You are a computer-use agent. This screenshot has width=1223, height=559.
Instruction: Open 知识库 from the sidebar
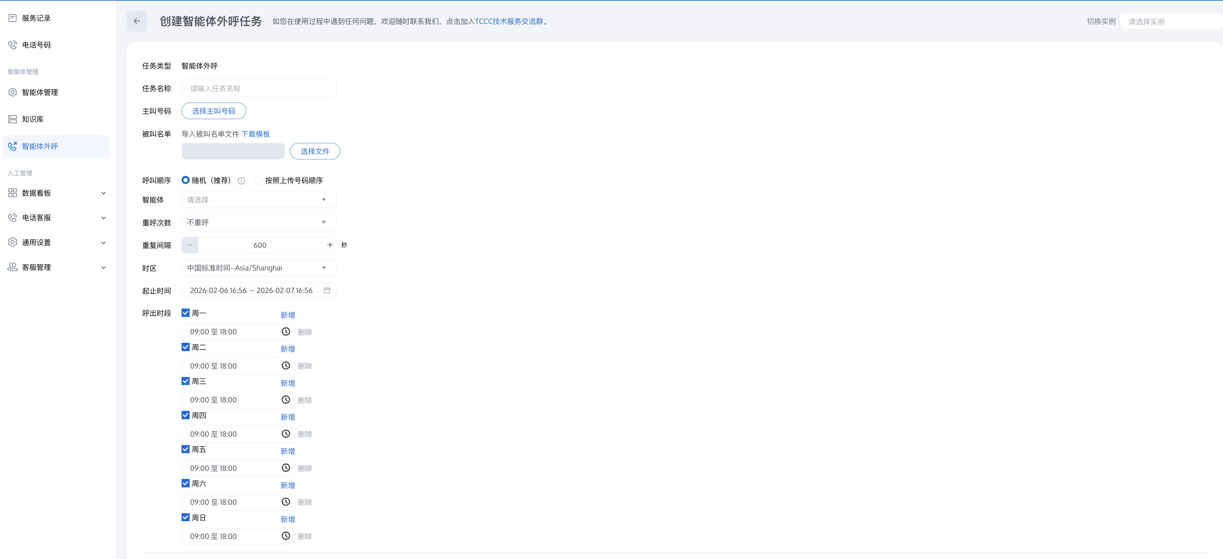pyautogui.click(x=32, y=119)
